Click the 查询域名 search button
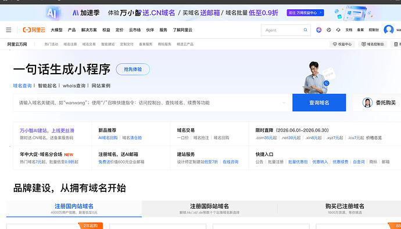Image resolution: width=401 pixels, height=229 pixels. click(319, 103)
